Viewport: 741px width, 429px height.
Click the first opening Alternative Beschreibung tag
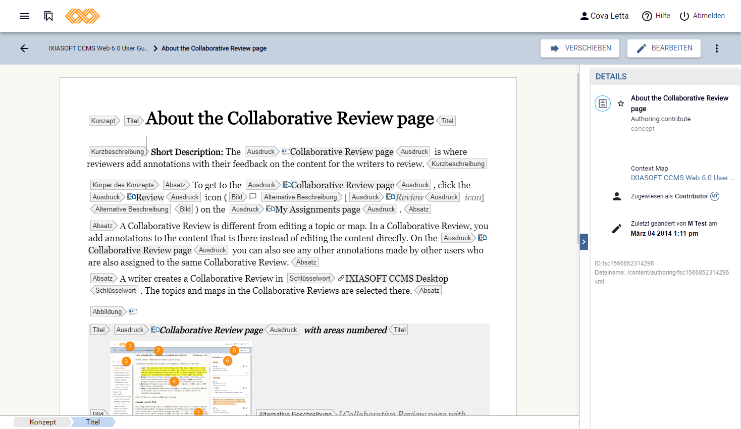pyautogui.click(x=301, y=197)
